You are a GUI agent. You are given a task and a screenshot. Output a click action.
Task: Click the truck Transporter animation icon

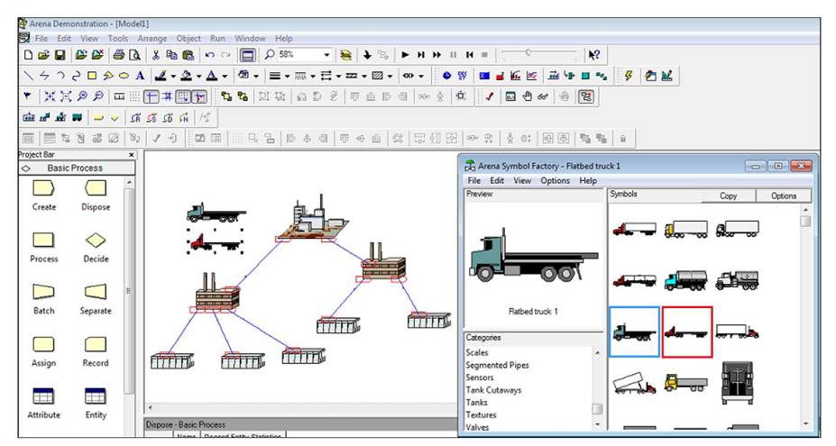[x=78, y=118]
